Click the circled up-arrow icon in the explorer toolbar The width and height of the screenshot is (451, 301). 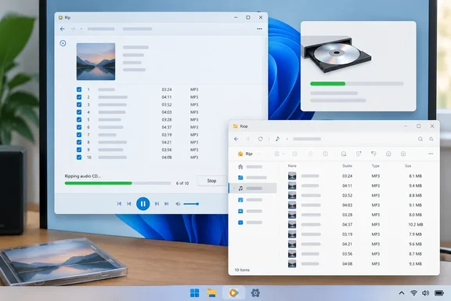click(x=388, y=154)
